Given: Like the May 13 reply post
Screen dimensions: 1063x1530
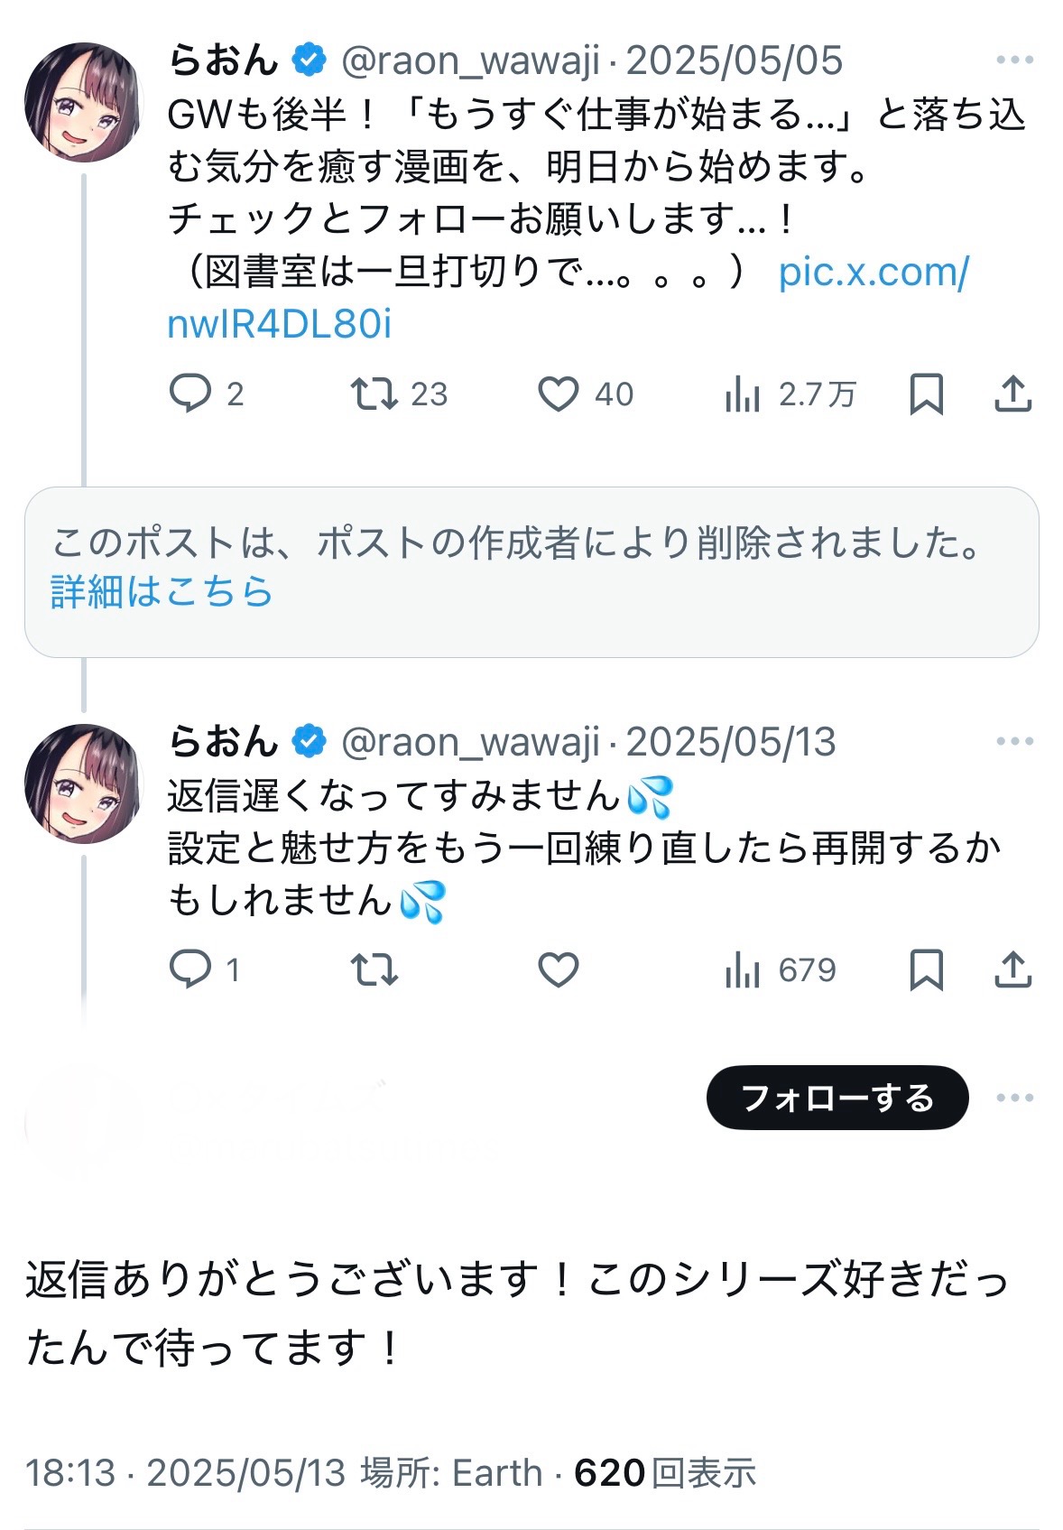Looking at the screenshot, I should 559,969.
